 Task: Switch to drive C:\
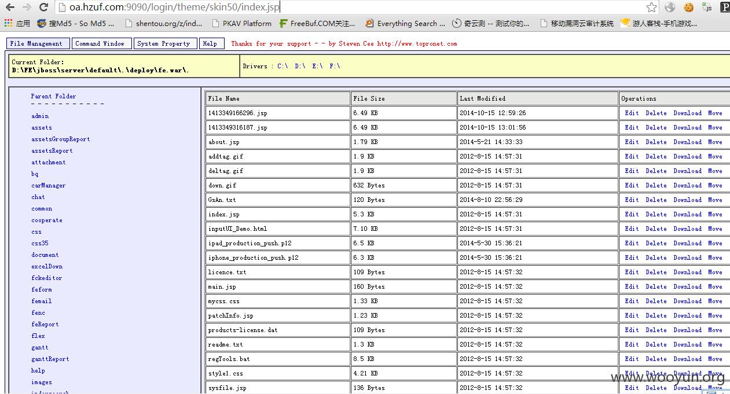283,67
